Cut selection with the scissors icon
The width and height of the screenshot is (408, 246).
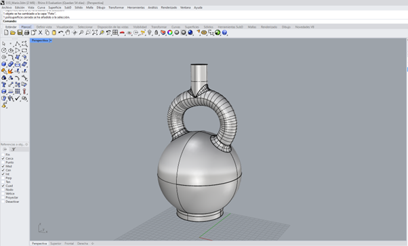(41, 33)
